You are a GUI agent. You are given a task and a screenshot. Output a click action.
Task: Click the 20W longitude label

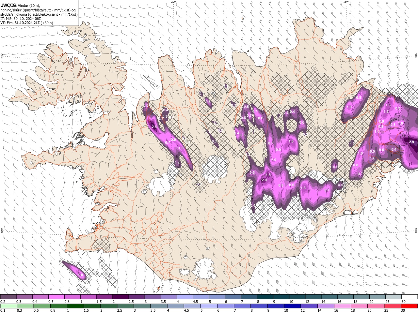[x=174, y=2]
